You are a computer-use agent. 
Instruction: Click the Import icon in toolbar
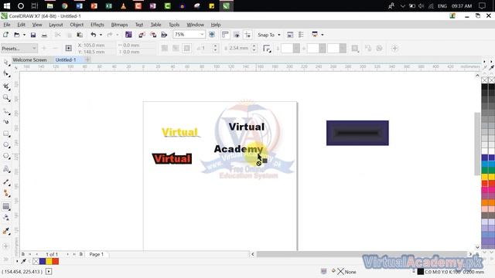(x=142, y=35)
